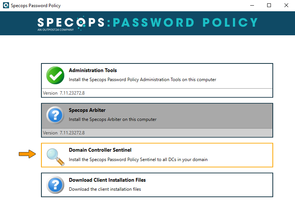Click the Download Client Installation Files icon
This screenshot has width=295, height=208.
(x=55, y=185)
